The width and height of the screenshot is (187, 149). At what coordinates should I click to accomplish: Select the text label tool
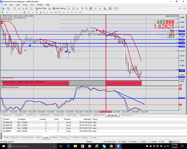pos(37,12)
